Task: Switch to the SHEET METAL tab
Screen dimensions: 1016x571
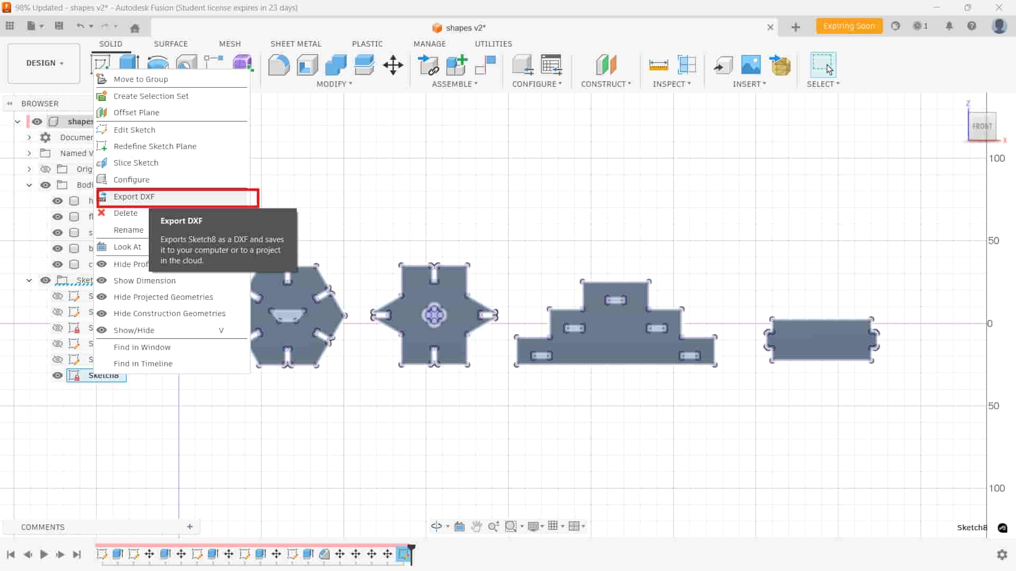Action: pyautogui.click(x=296, y=44)
